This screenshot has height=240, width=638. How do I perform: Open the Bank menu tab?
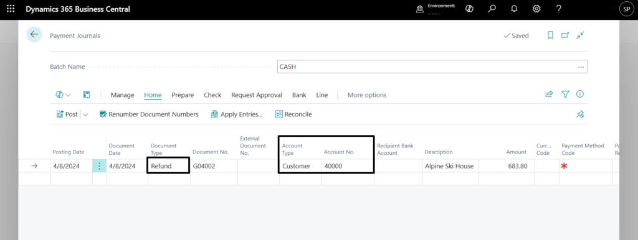click(299, 95)
